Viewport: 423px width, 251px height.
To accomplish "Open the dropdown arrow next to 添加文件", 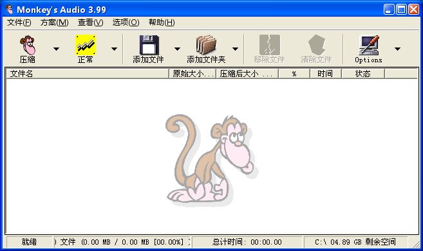I will [x=177, y=49].
